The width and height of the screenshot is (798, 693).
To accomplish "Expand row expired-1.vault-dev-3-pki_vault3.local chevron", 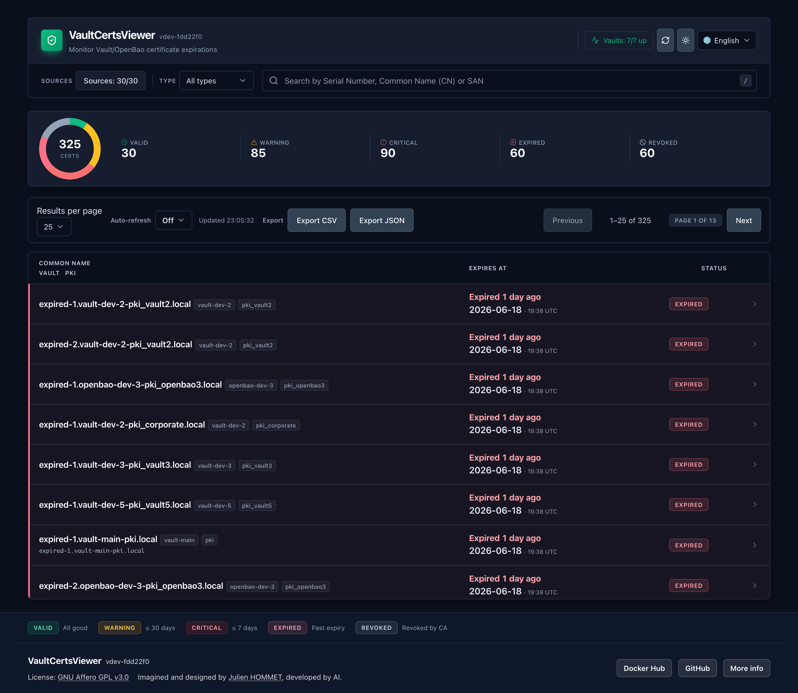I will click(754, 465).
